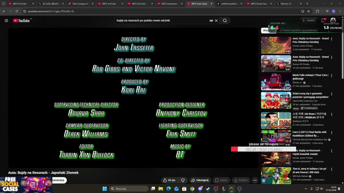Image resolution: width=344 pixels, height=193 pixels.
Task: Click the dislike thumbs-down button
Action: point(183,180)
